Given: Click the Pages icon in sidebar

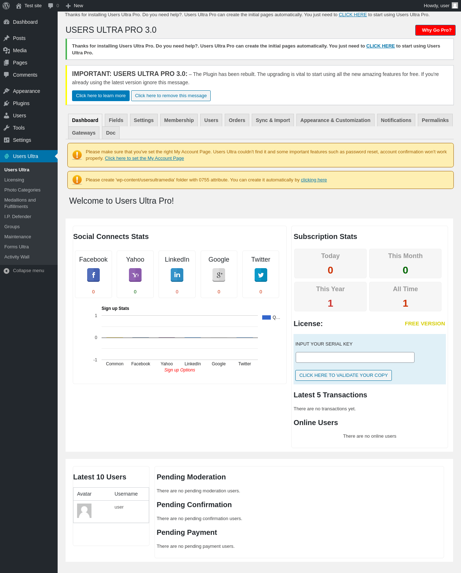Looking at the screenshot, I should pyautogui.click(x=6, y=63).
